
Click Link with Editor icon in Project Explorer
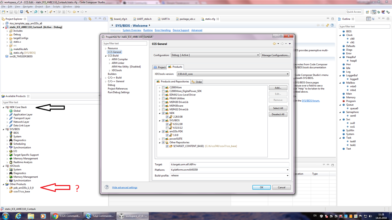point(90,19)
